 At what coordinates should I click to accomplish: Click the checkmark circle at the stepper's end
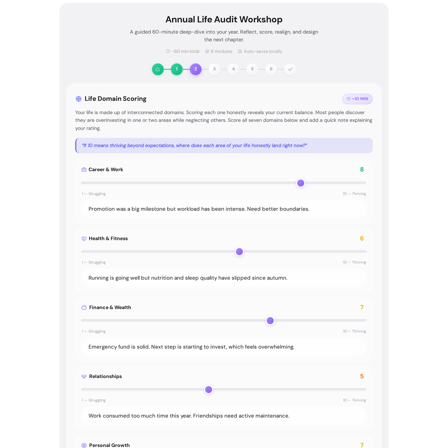[290, 69]
